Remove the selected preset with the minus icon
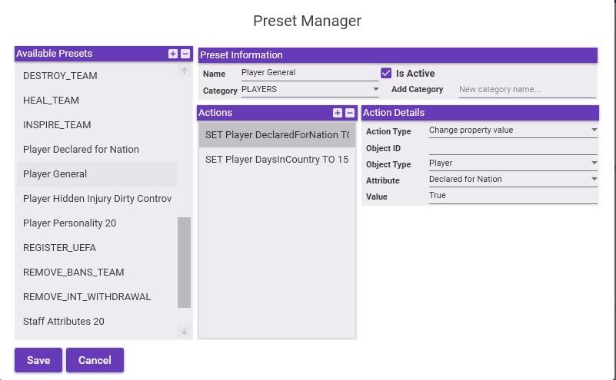Image resolution: width=616 pixels, height=380 pixels. coord(185,54)
